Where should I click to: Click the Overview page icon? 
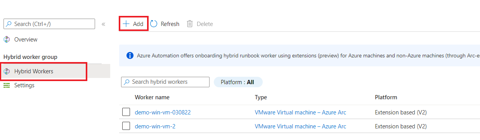click(7, 40)
